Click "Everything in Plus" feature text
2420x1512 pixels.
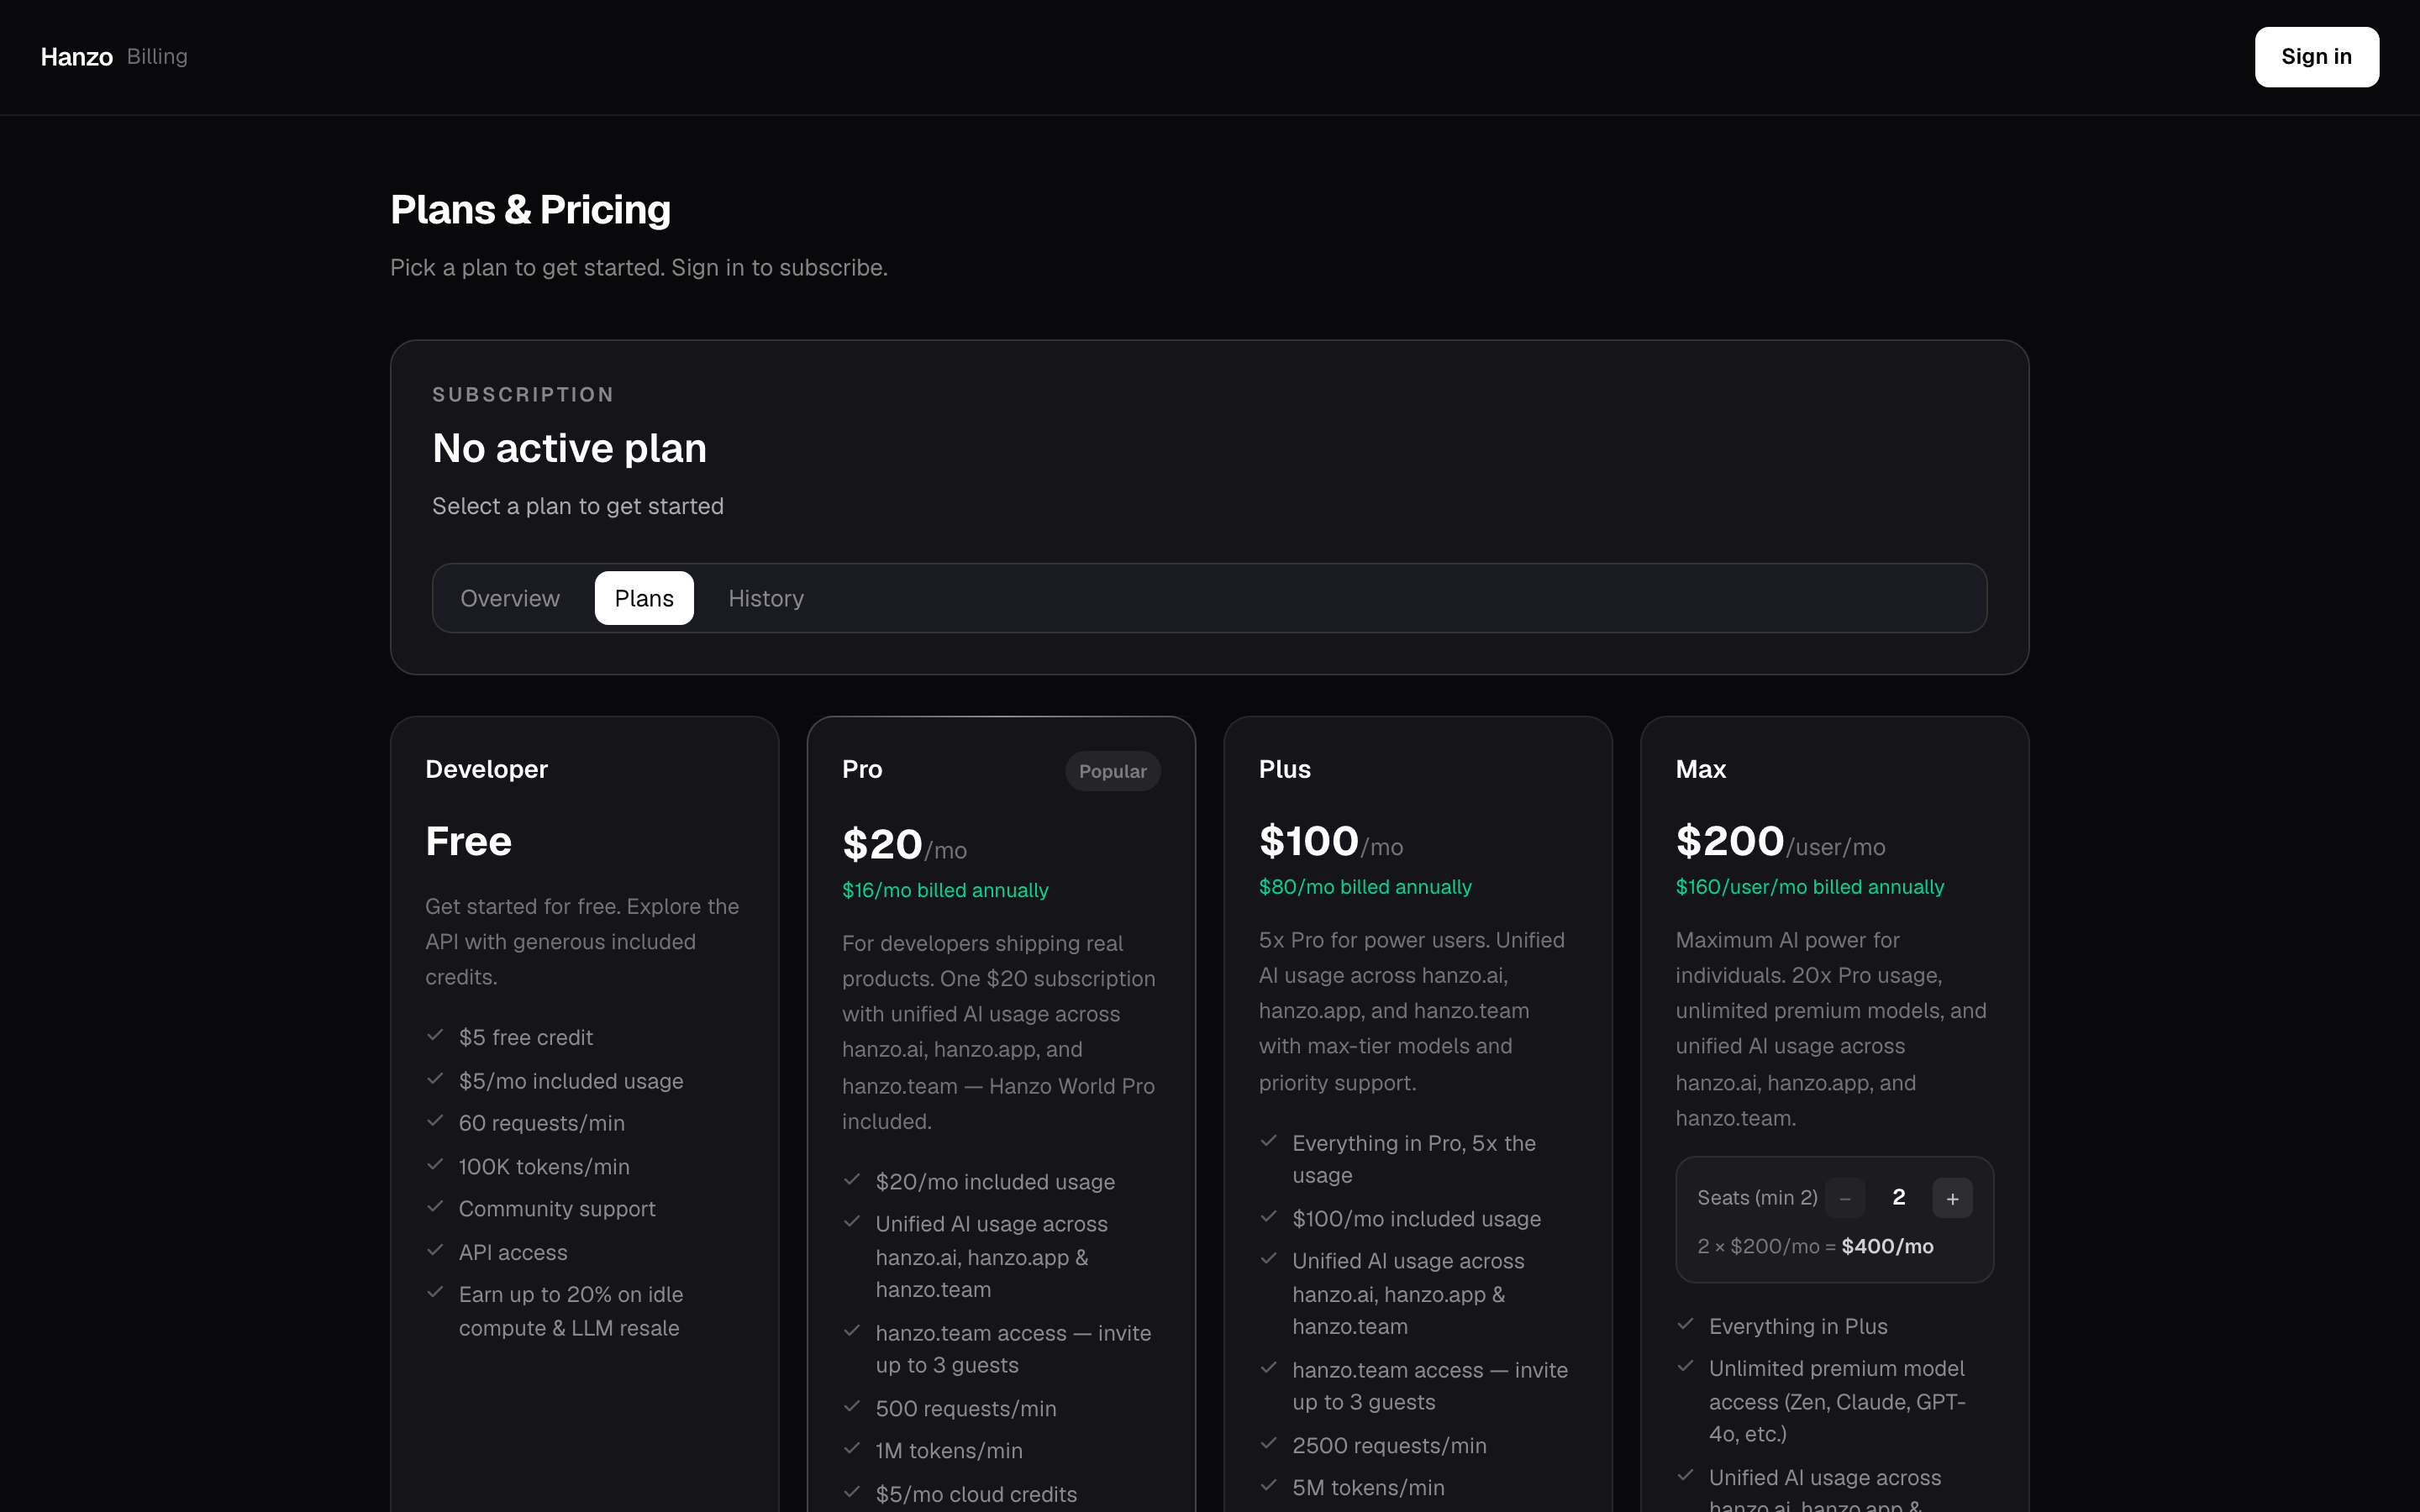(x=1798, y=1326)
